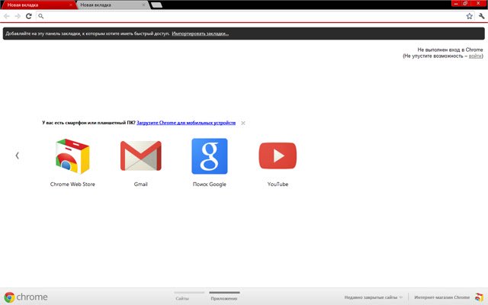Screen dimensions: 488x305
Task: Dismiss the mobile Chrome promo message
Action: [243, 123]
